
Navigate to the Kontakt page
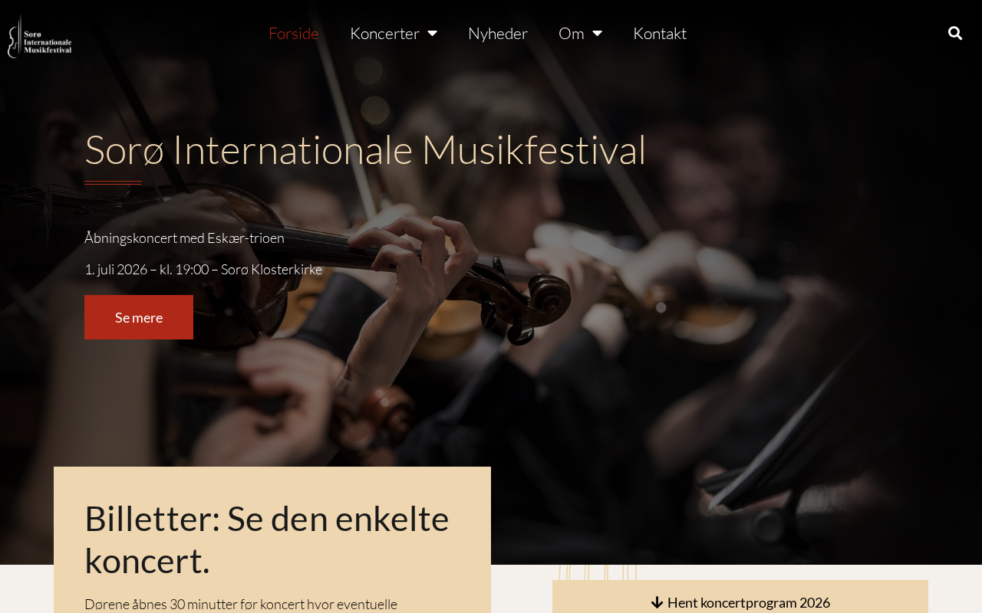(x=660, y=33)
